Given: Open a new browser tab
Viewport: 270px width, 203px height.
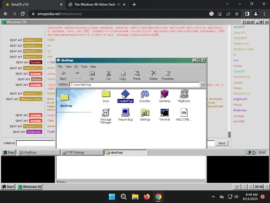Looking at the screenshot, I should coord(134,4).
